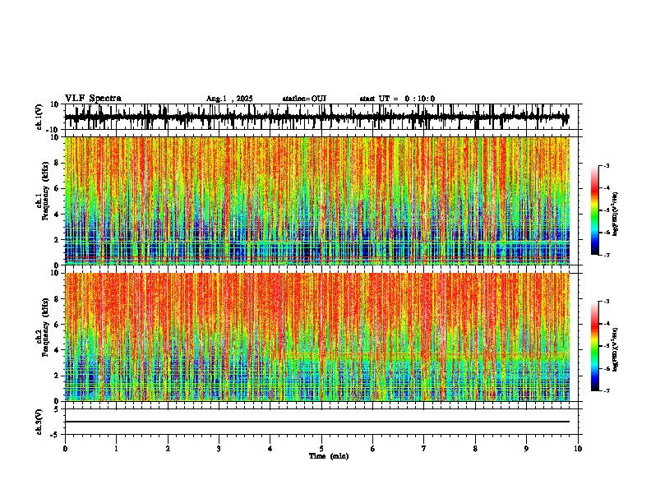Image resolution: width=651 pixels, height=503 pixels.
Task: Click time axis tick label "8"
Action: [x=475, y=449]
